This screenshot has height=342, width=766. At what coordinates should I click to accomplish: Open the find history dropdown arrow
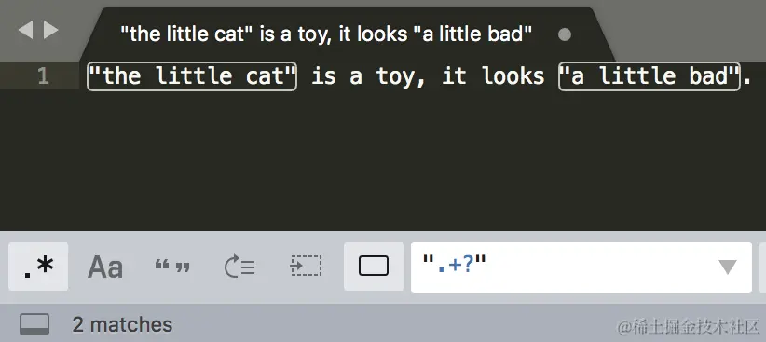coord(728,267)
